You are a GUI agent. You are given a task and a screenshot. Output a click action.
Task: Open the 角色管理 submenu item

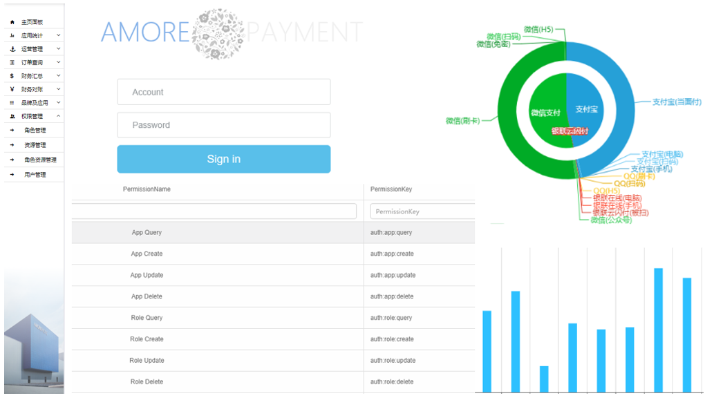point(35,131)
